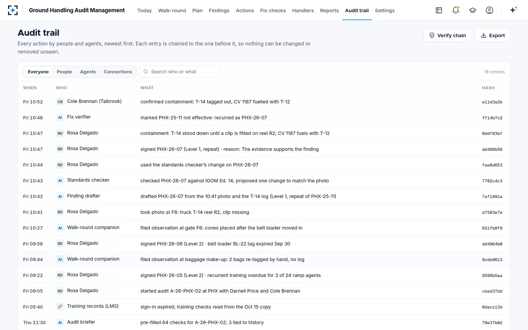Open the Settings tab
The image size is (528, 330).
click(385, 11)
